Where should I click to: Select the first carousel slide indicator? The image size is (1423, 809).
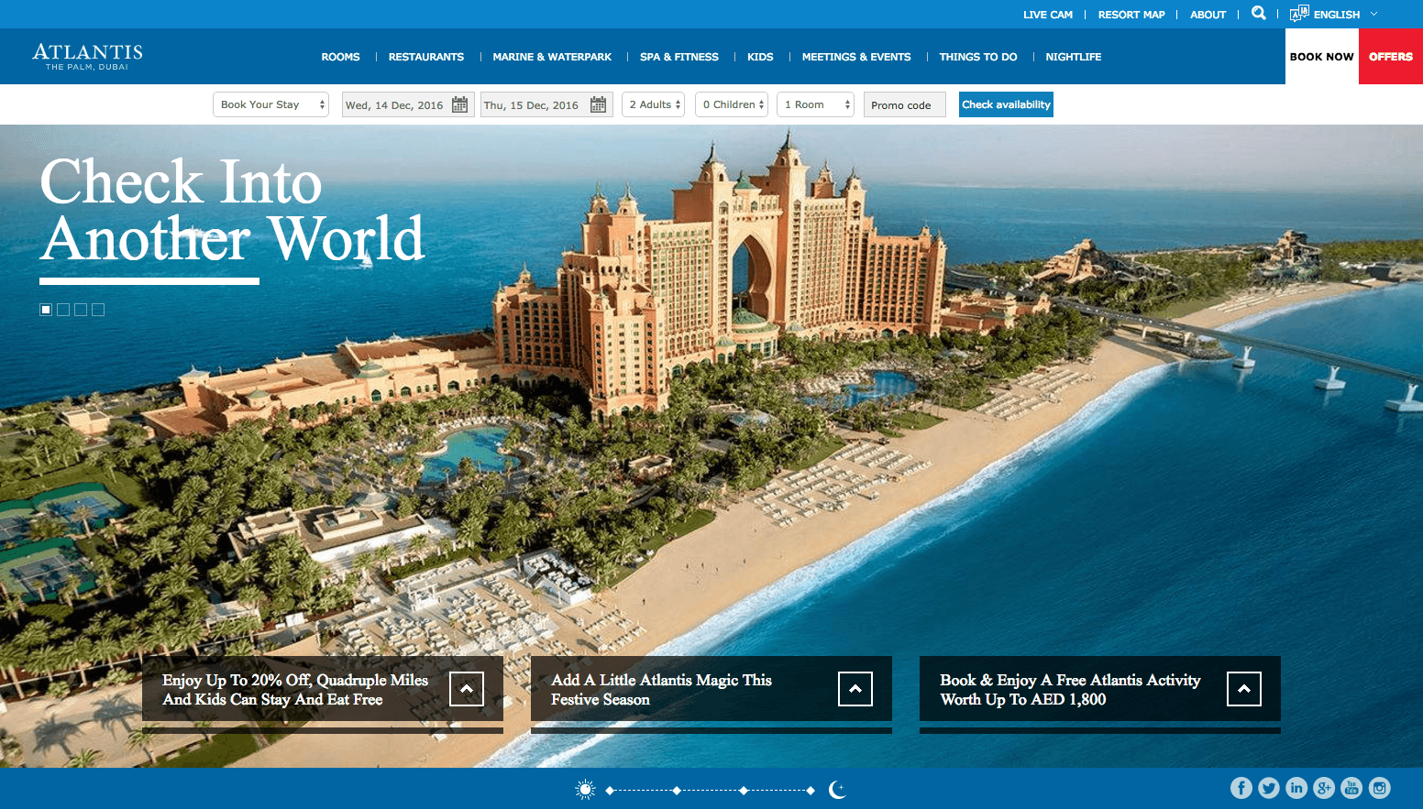46,310
